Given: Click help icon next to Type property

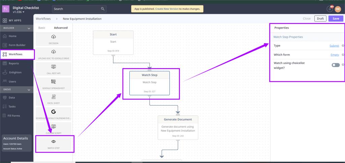Looking at the screenshot, I should pyautogui.click(x=343, y=45).
